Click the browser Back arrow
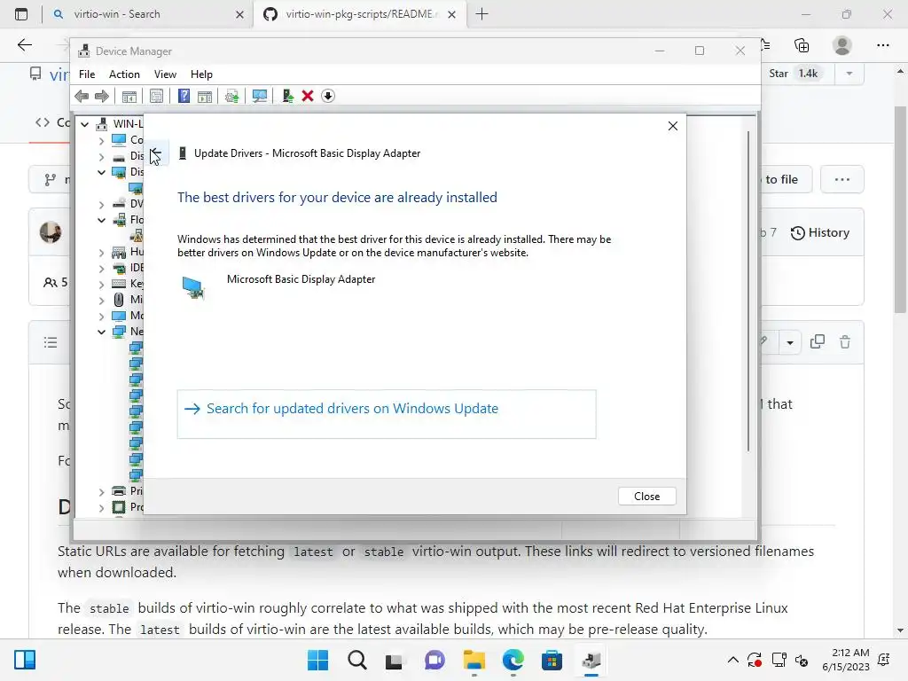Screen dimensions: 908x681 tap(24, 45)
